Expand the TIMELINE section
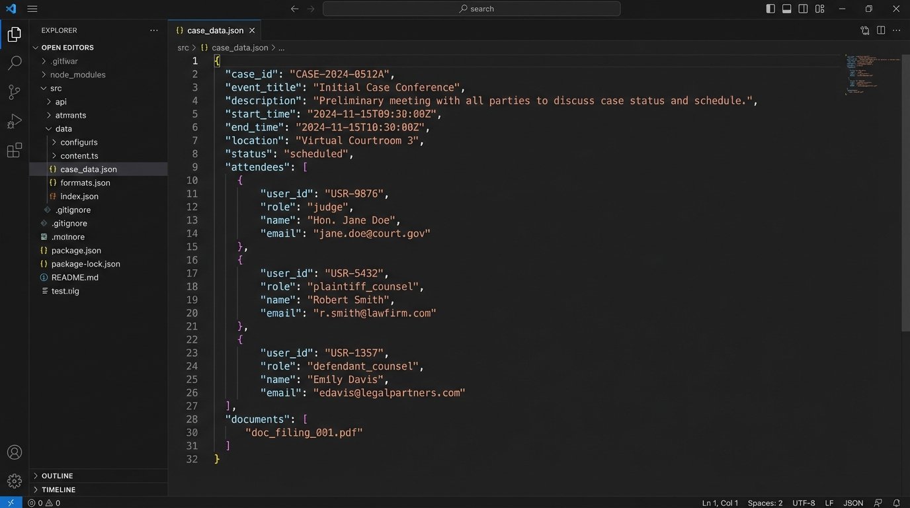This screenshot has height=508, width=910. (58, 489)
